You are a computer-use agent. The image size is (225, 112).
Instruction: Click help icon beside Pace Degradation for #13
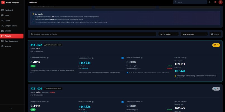tap(93, 58)
